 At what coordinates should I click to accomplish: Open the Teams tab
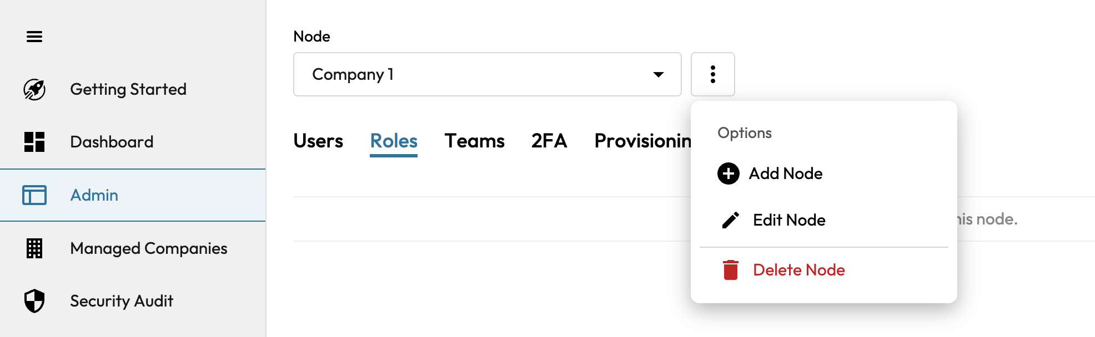[x=474, y=141]
